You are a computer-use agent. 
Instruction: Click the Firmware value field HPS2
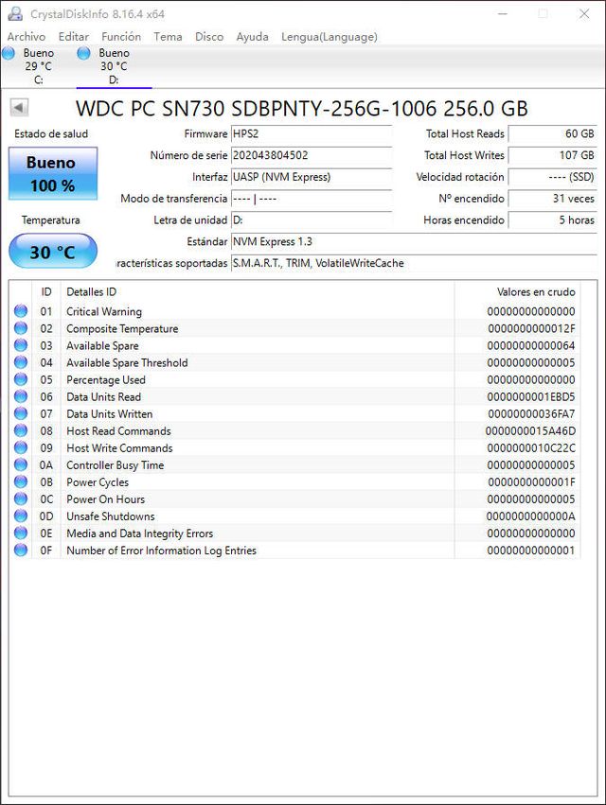coord(312,134)
